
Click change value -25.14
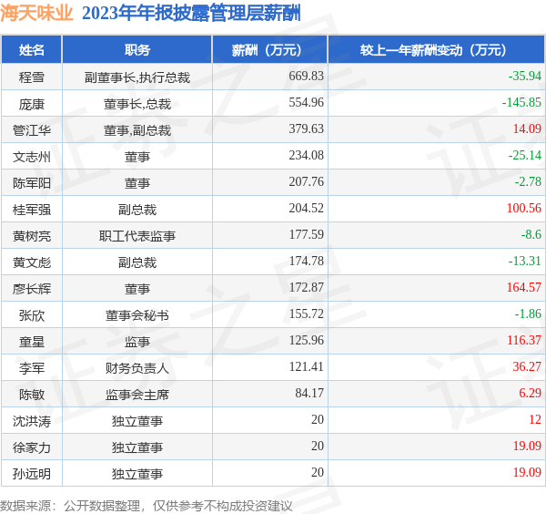tap(525, 155)
